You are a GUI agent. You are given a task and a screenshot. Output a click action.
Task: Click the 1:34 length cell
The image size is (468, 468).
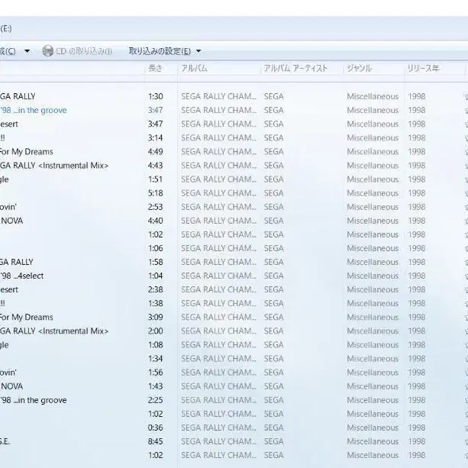(156, 359)
